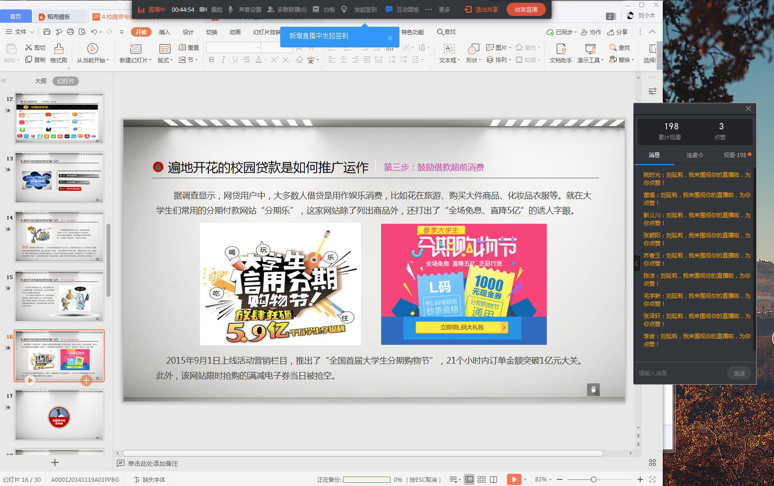This screenshot has height=486, width=774.
Task: Select slide 14 thumbnail
Action: 59,236
